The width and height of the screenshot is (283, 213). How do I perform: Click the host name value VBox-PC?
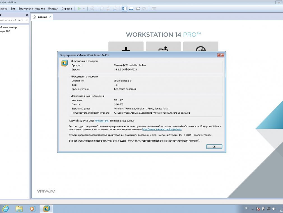click(119, 100)
